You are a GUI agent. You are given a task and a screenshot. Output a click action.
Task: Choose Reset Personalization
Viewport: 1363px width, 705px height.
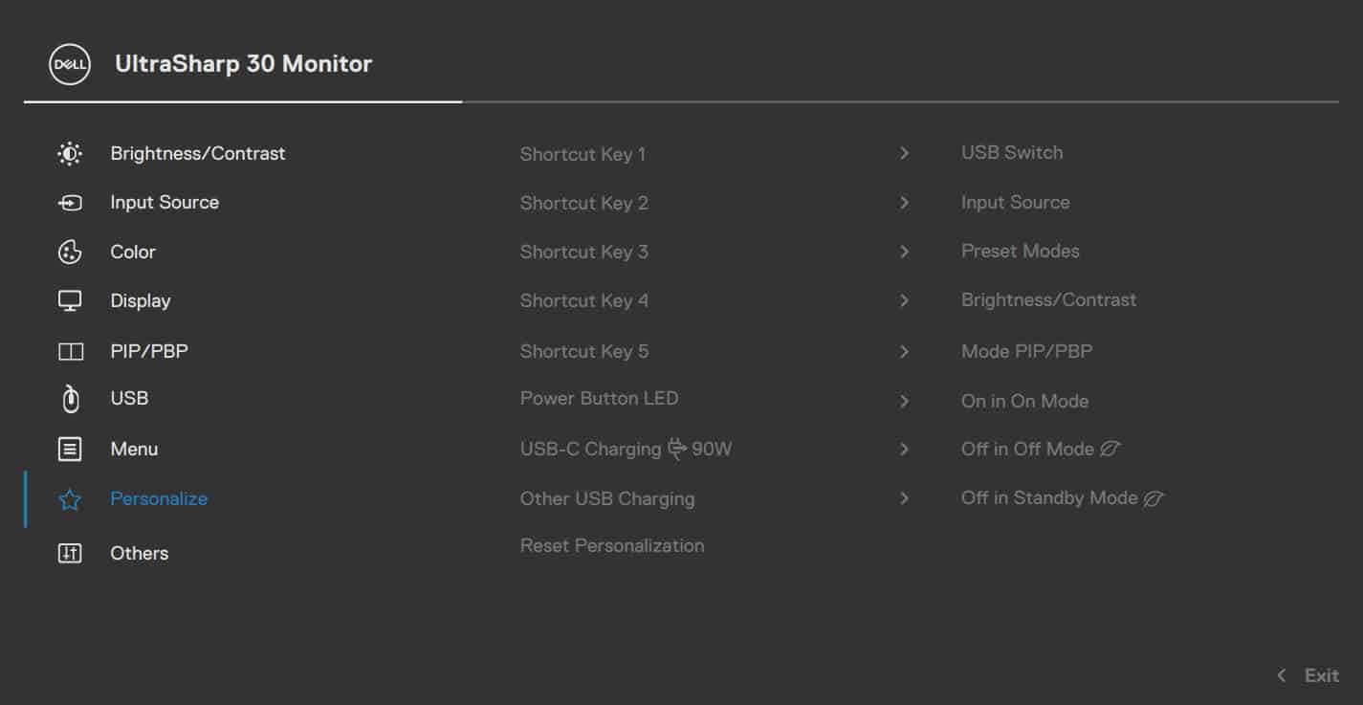pos(612,546)
